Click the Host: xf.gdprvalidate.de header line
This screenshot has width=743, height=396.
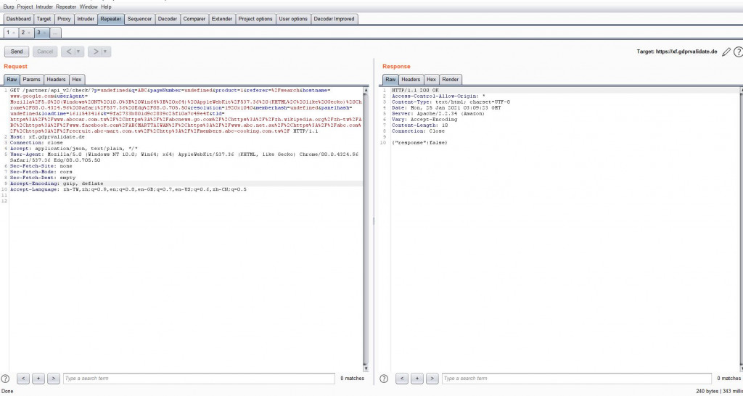(47, 136)
